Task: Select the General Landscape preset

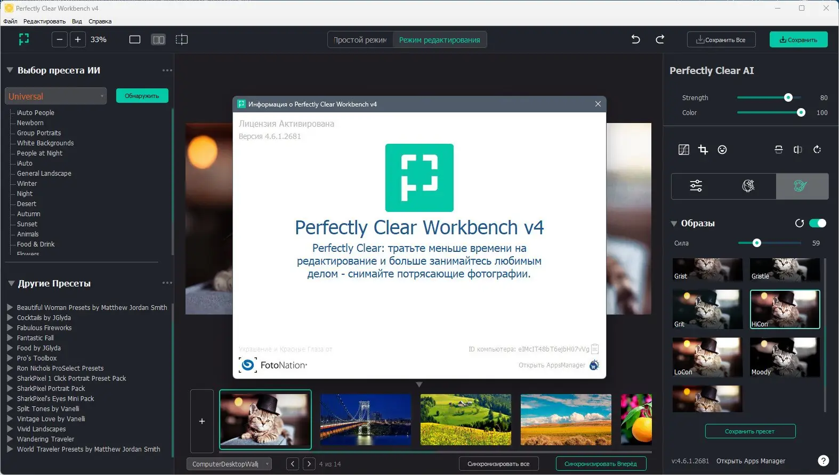Action: pos(44,174)
